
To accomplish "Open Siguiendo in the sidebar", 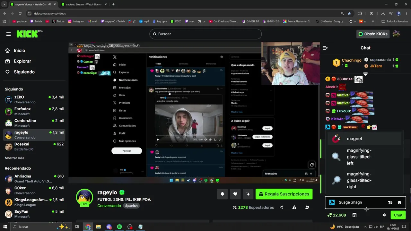I will pyautogui.click(x=24, y=72).
